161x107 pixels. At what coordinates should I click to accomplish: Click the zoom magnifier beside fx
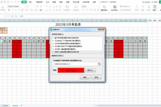(x=12, y=16)
